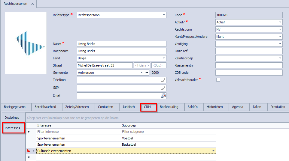Open the Land dropdown showing België
Screen dimensions: 289x161
point(164,58)
